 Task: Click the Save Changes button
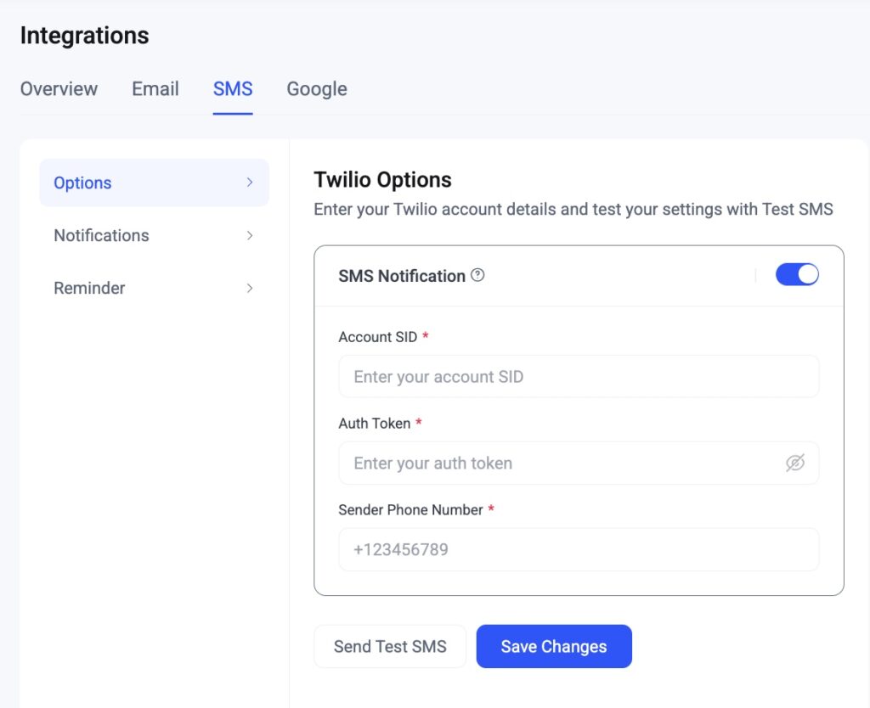tap(554, 647)
